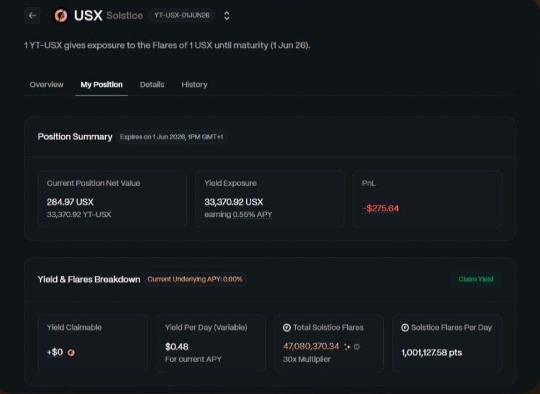This screenshot has height=394, width=540.
Task: Open the market selector up-down chevron
Action: point(227,16)
